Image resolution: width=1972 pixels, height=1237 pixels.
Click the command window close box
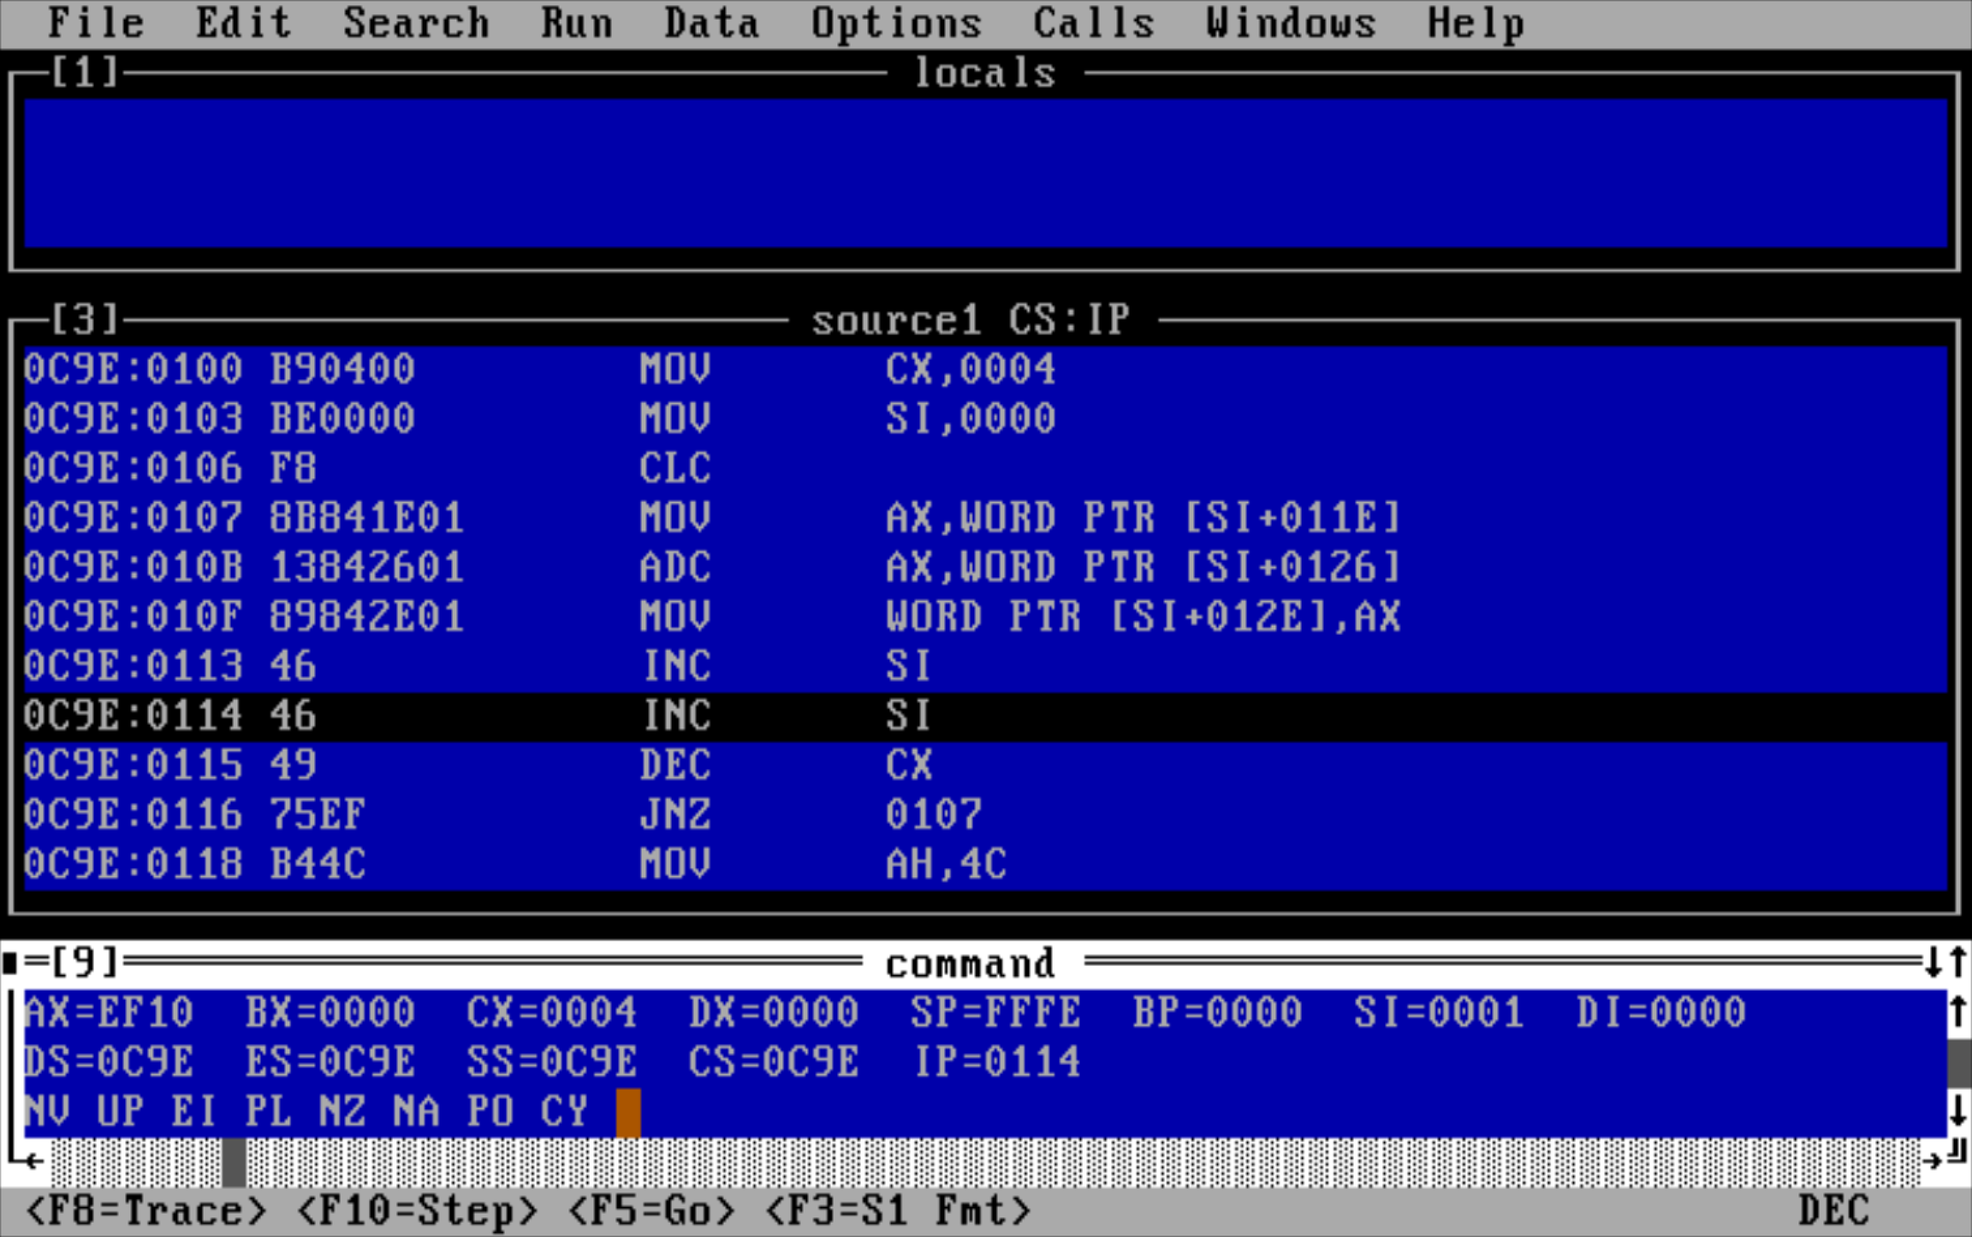point(10,964)
